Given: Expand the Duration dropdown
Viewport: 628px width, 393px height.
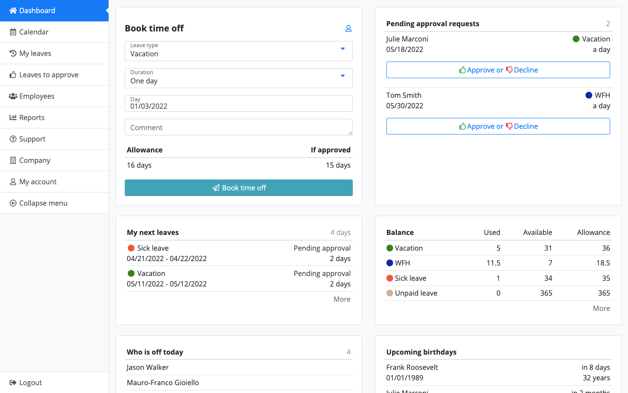Looking at the screenshot, I should [x=239, y=78].
